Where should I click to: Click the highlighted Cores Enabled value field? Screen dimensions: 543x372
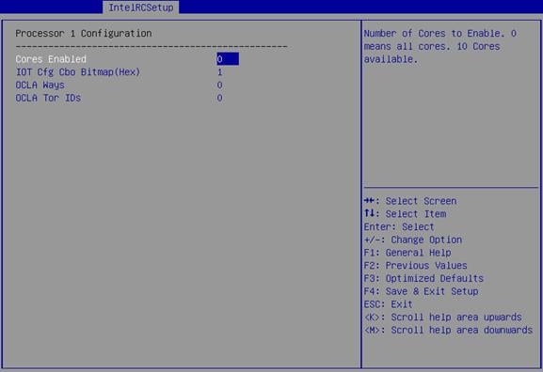coord(228,59)
